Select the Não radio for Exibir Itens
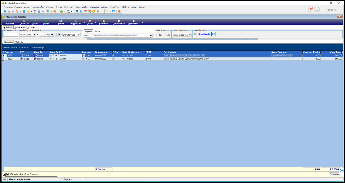Image resolution: width=345 pixels, height=183 pixels. (165, 35)
